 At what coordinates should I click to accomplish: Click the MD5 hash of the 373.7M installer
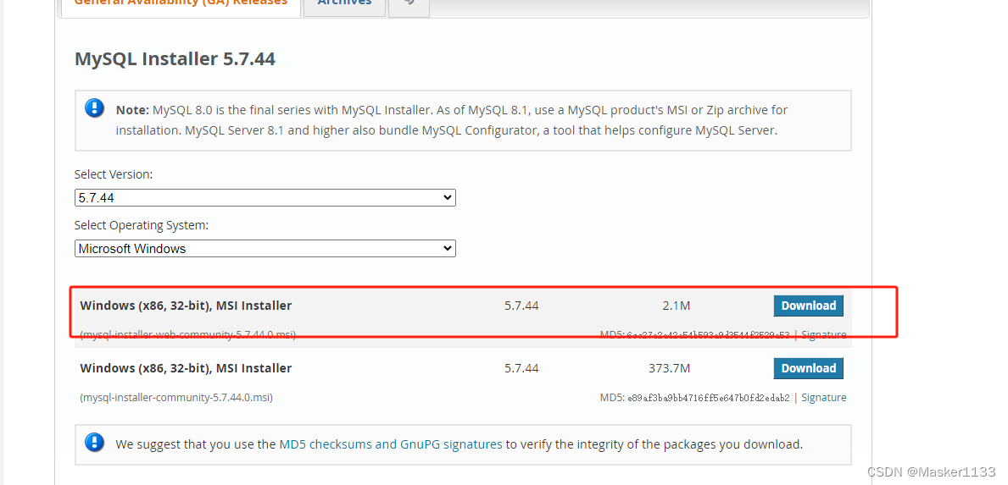tap(709, 399)
